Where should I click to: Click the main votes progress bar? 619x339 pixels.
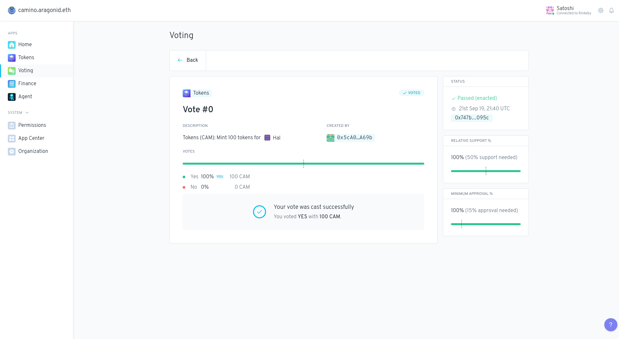click(x=303, y=164)
